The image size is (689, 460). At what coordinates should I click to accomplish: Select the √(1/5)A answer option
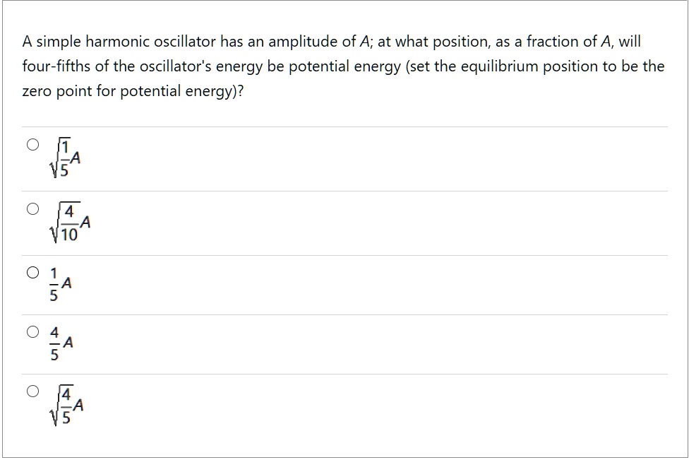click(33, 145)
